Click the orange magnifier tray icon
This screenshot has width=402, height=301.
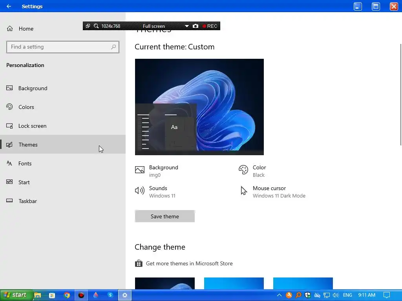tap(298, 295)
